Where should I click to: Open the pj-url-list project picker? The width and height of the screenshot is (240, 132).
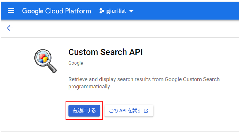coord(116,11)
